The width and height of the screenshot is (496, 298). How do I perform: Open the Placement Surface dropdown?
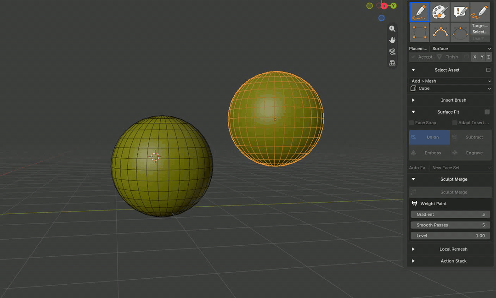(x=461, y=49)
